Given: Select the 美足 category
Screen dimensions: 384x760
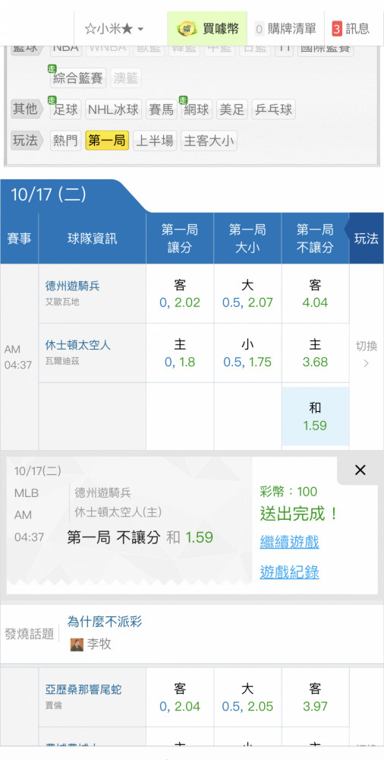Looking at the screenshot, I should click(232, 109).
